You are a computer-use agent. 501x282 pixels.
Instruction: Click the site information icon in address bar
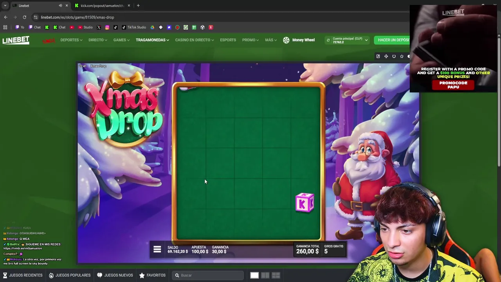tap(36, 17)
